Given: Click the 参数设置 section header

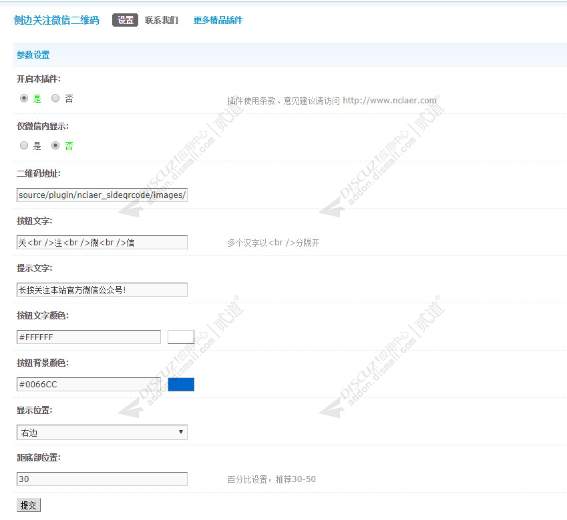Looking at the screenshot, I should (x=33, y=55).
